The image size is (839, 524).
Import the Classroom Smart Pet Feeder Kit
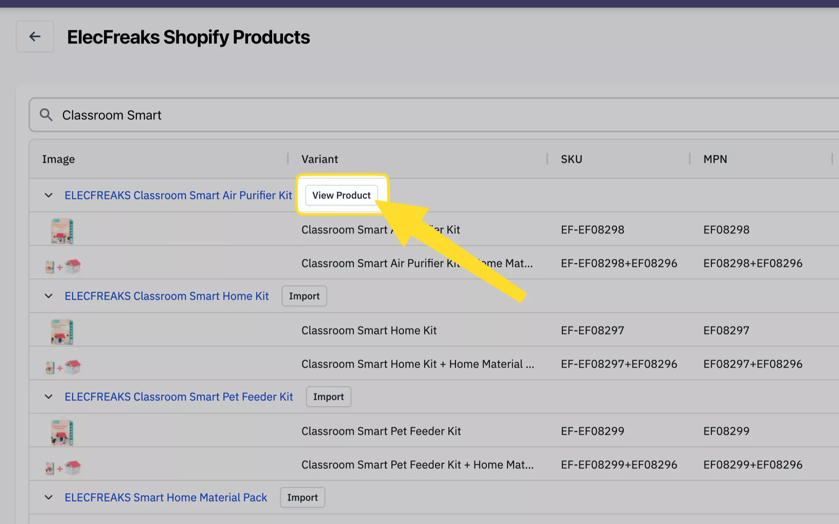[x=328, y=397]
